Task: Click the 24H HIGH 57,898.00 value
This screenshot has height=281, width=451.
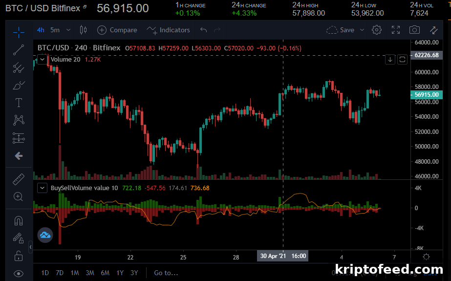Action: point(309,13)
